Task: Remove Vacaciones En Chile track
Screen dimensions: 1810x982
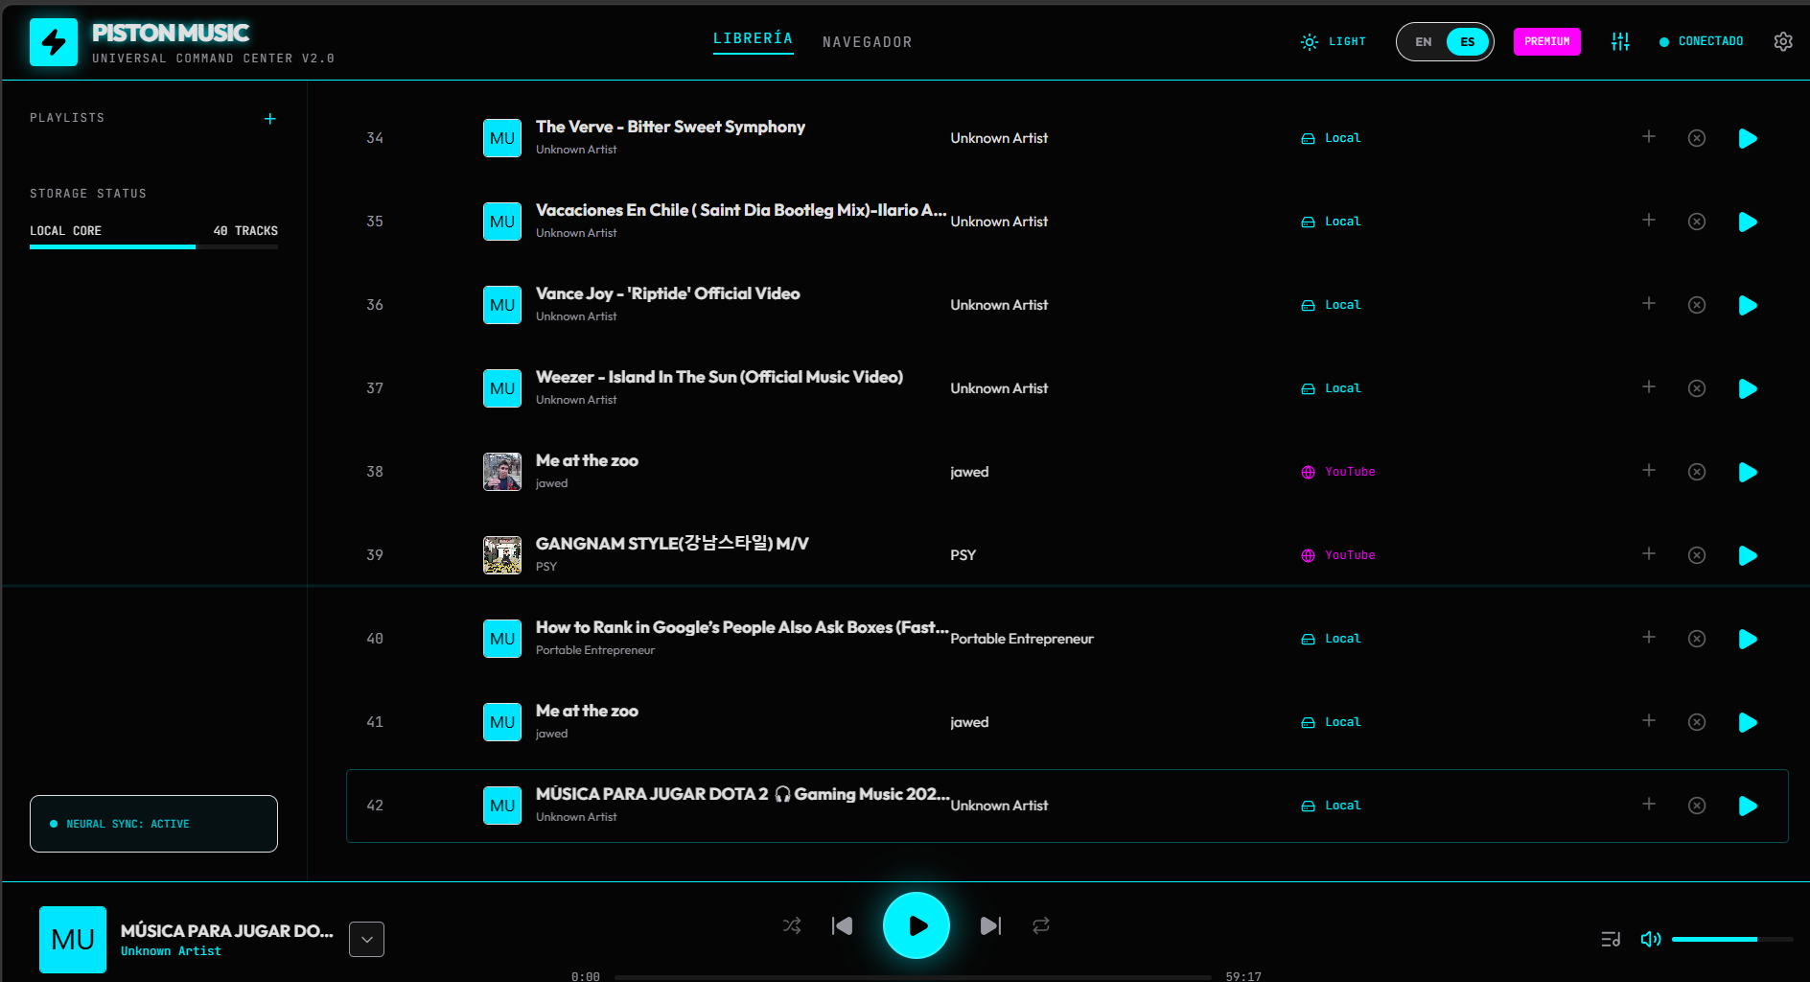Action: pyautogui.click(x=1697, y=222)
